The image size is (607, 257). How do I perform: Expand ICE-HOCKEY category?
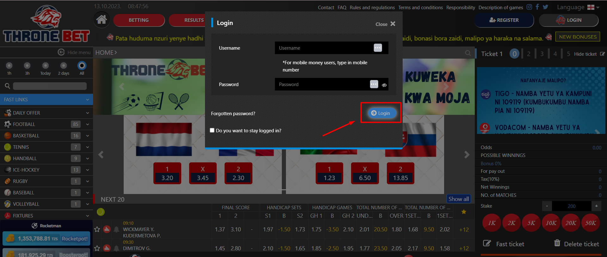point(46,170)
